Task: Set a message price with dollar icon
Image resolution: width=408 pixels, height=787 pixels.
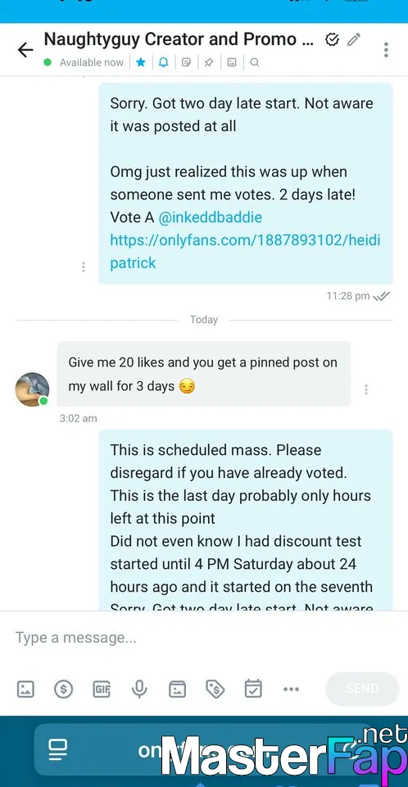Action: point(63,689)
